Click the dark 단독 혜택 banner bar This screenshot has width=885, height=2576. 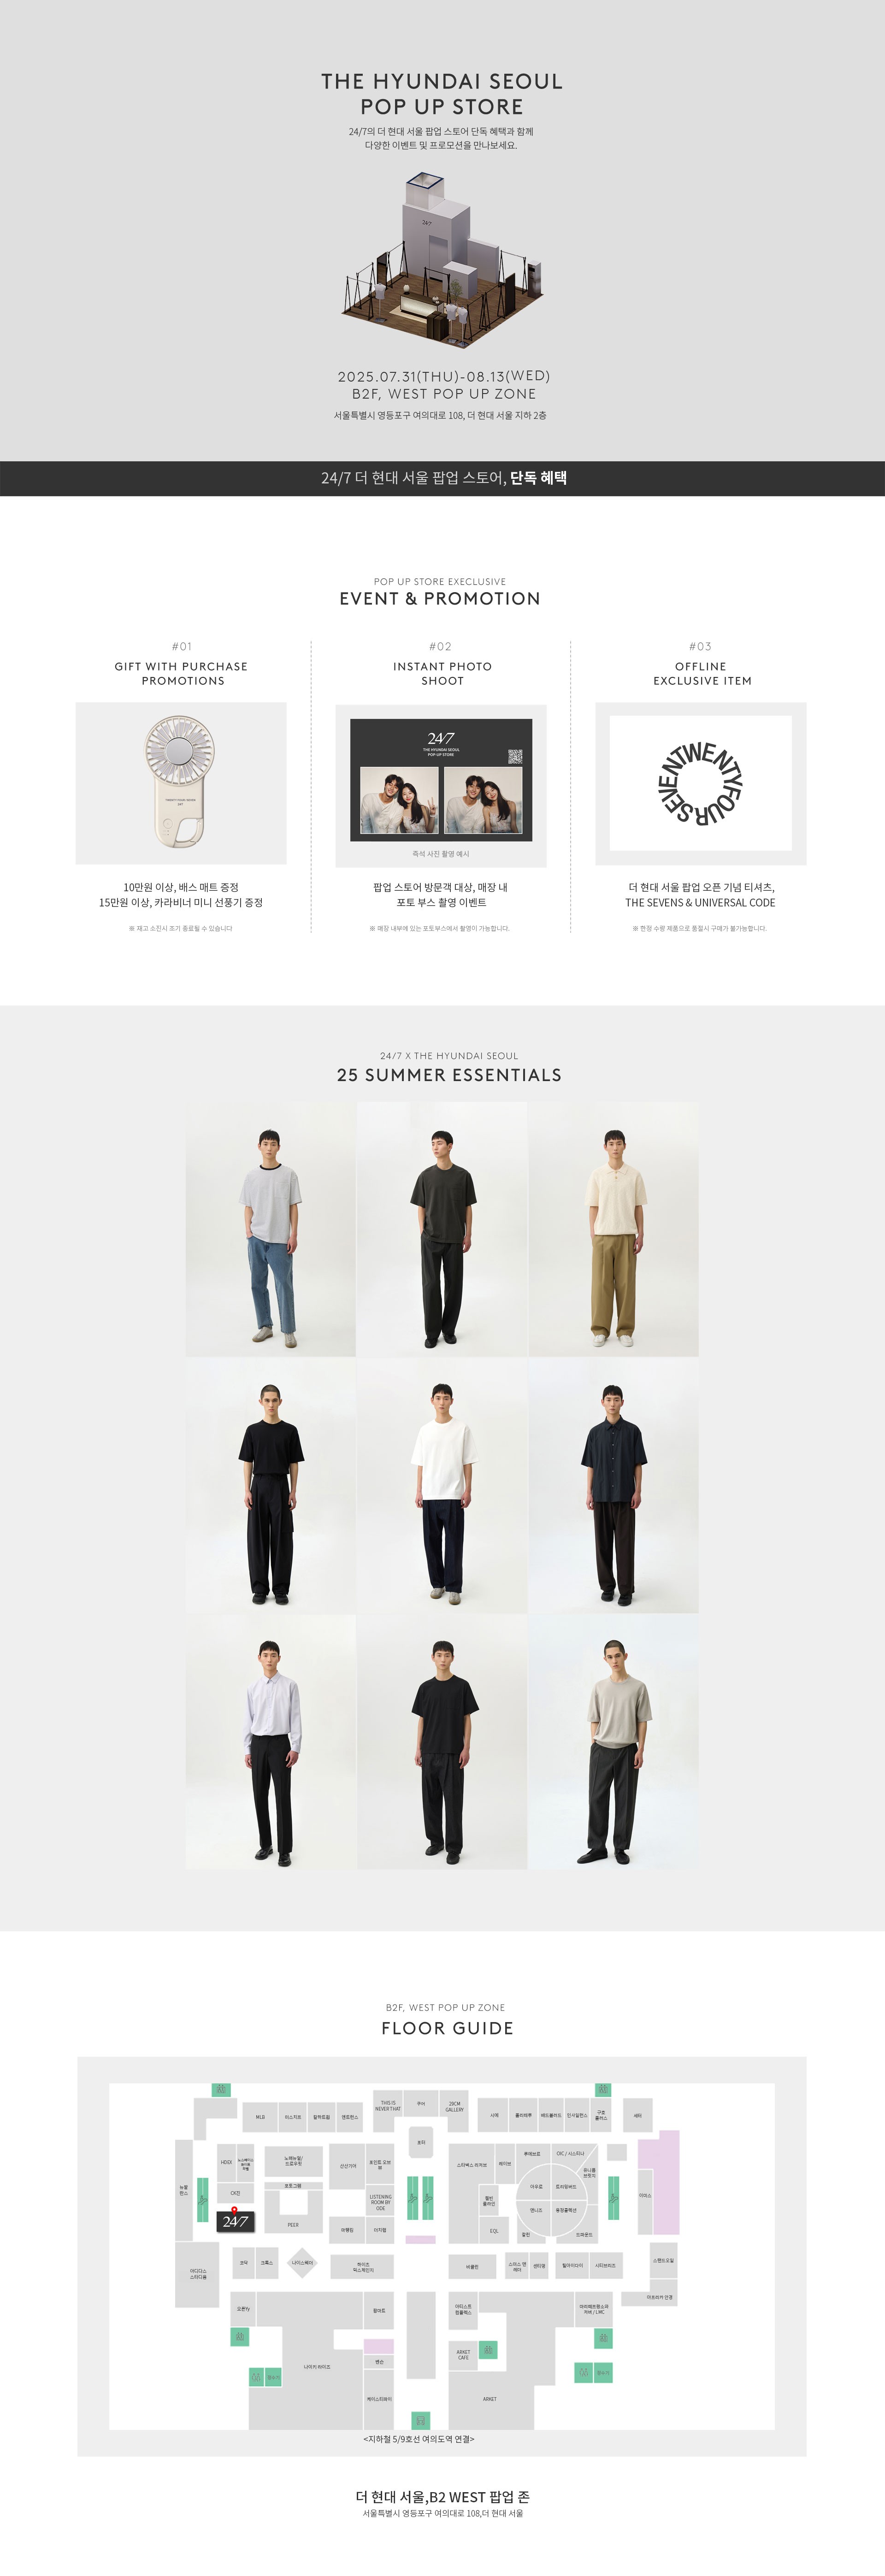pyautogui.click(x=442, y=478)
